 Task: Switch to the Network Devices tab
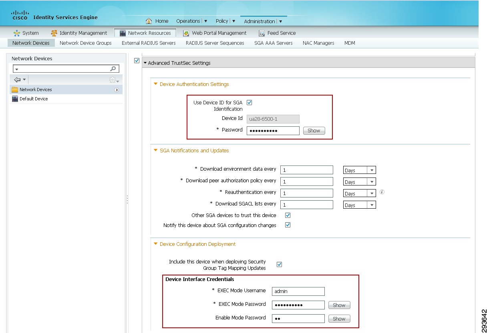[x=31, y=43]
